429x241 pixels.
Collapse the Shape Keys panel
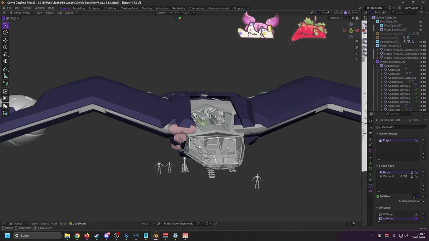click(377, 166)
